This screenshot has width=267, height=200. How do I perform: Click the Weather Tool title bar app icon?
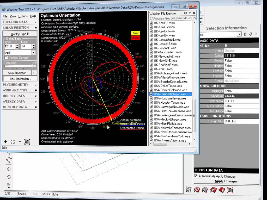tap(4, 10)
